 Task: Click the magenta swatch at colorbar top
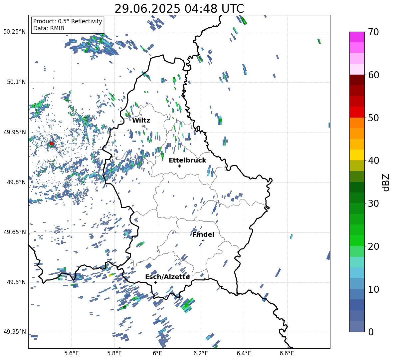(357, 37)
